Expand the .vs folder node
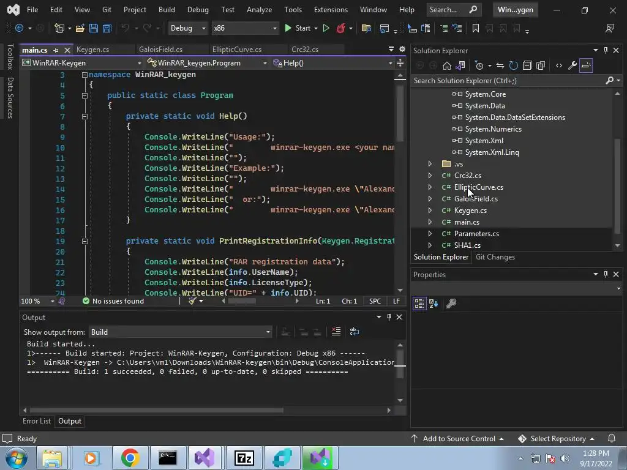This screenshot has height=470, width=627. coord(430,164)
